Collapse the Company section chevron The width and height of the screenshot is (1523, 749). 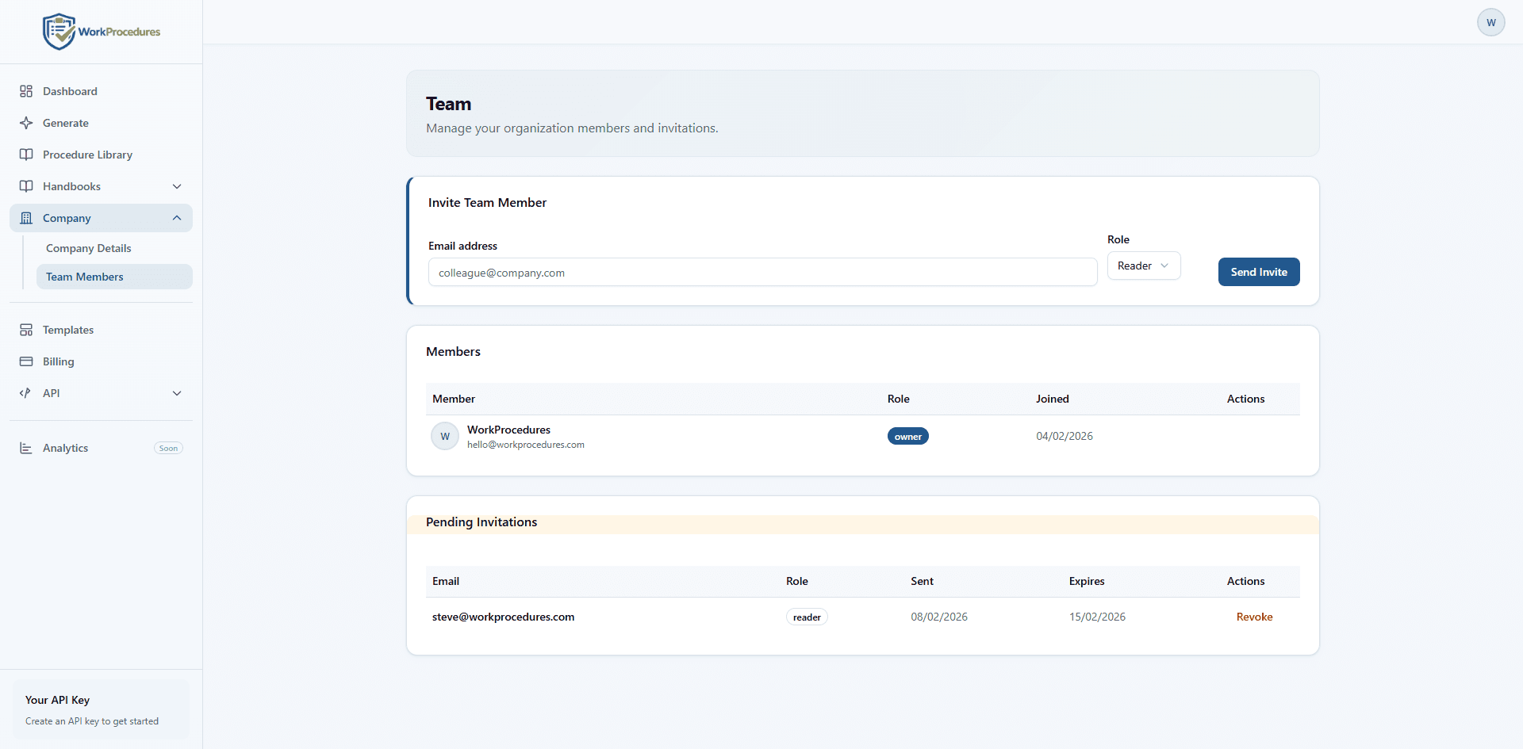pos(177,218)
